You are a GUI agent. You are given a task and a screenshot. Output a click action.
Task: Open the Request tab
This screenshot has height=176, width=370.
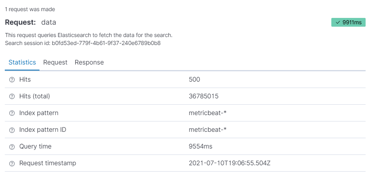(55, 63)
